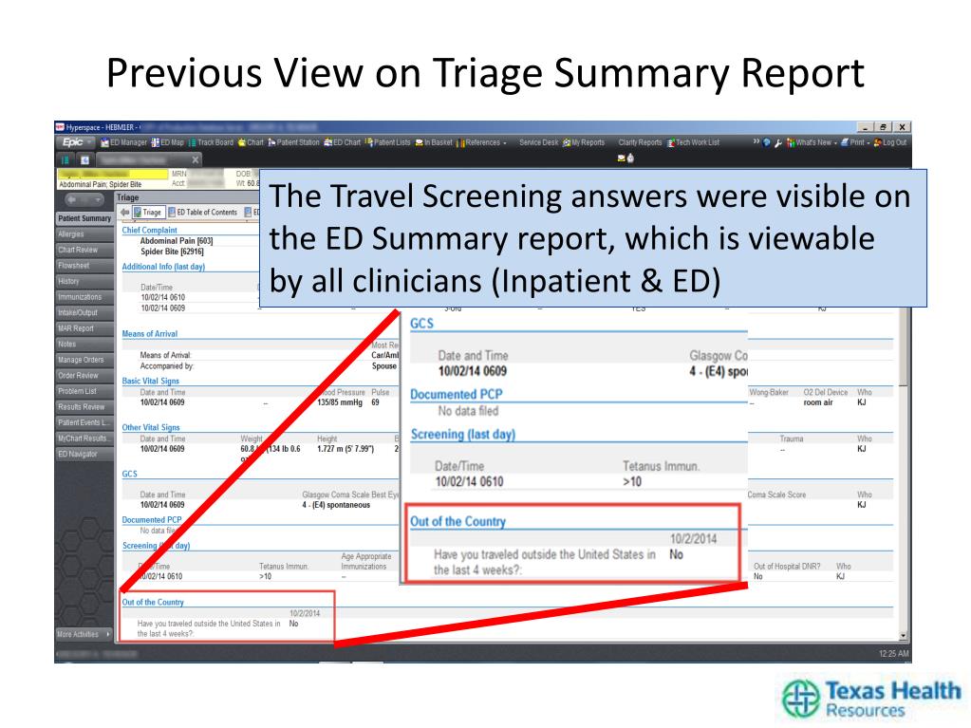
Task: Switch to ED Table of Contents tab
Action: 203,213
